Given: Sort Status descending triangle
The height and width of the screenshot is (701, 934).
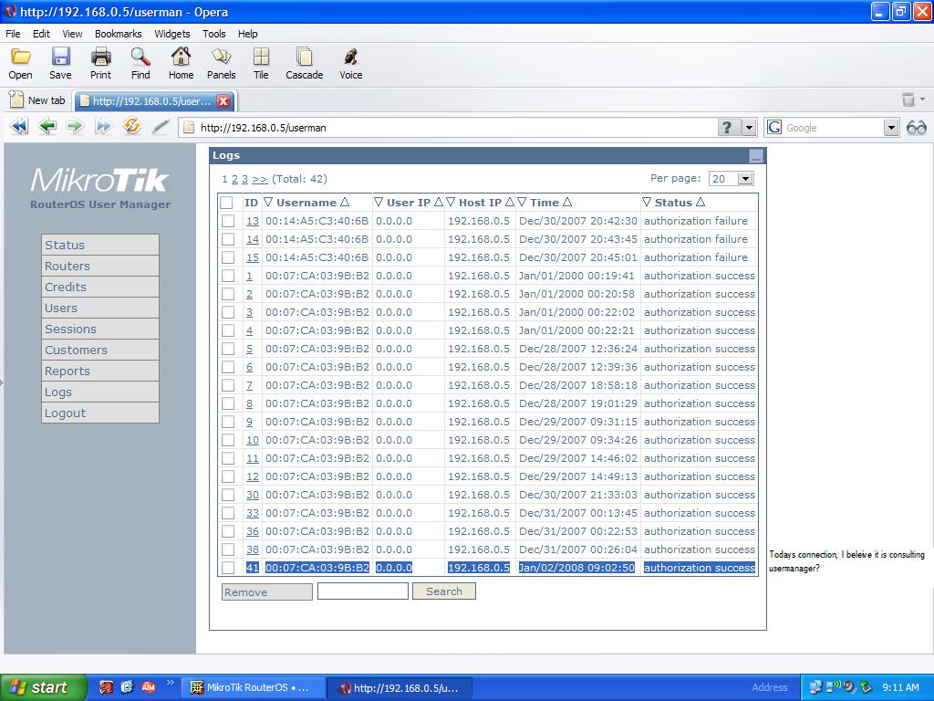Looking at the screenshot, I should (x=647, y=202).
